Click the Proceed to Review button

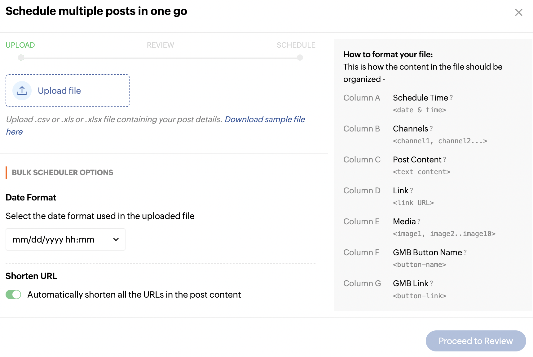[x=476, y=341]
